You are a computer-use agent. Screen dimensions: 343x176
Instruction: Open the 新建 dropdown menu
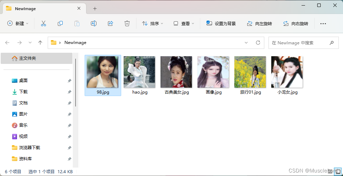click(x=18, y=23)
